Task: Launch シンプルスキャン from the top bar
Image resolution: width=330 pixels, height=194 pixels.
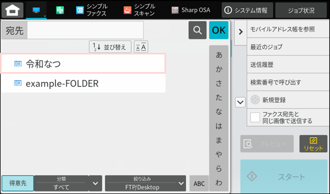Action: tap(140, 10)
